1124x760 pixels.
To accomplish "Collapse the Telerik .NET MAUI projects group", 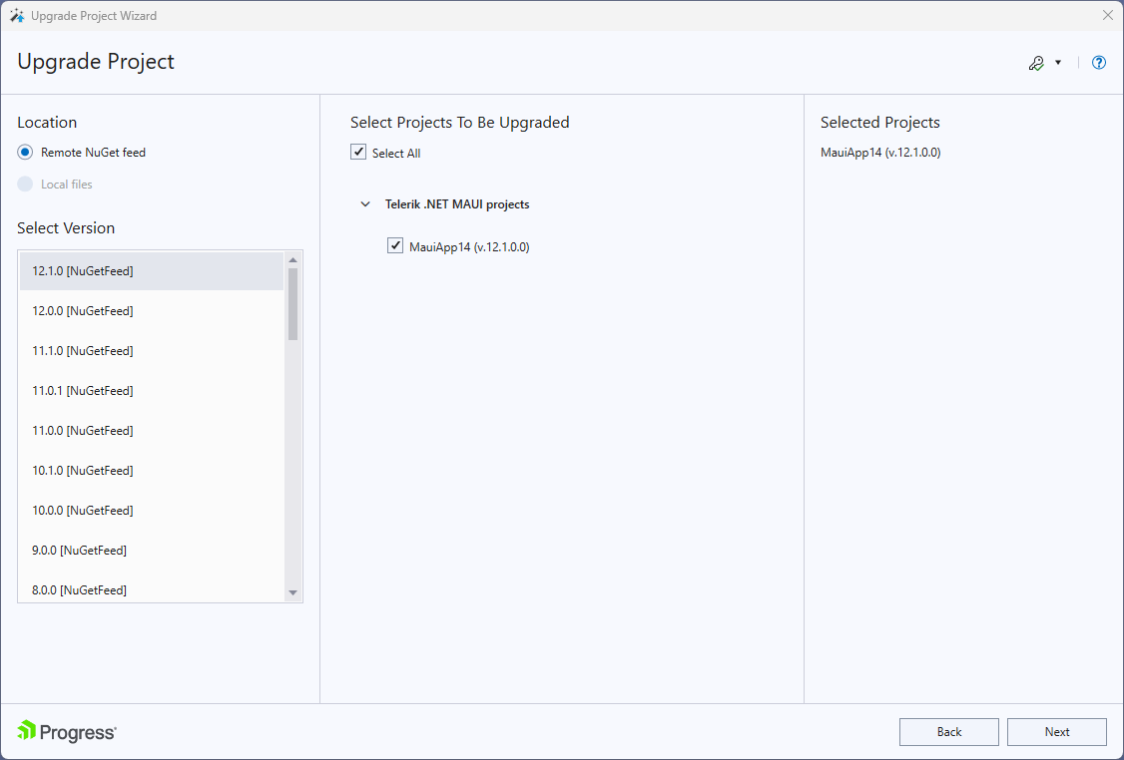I will 365,203.
